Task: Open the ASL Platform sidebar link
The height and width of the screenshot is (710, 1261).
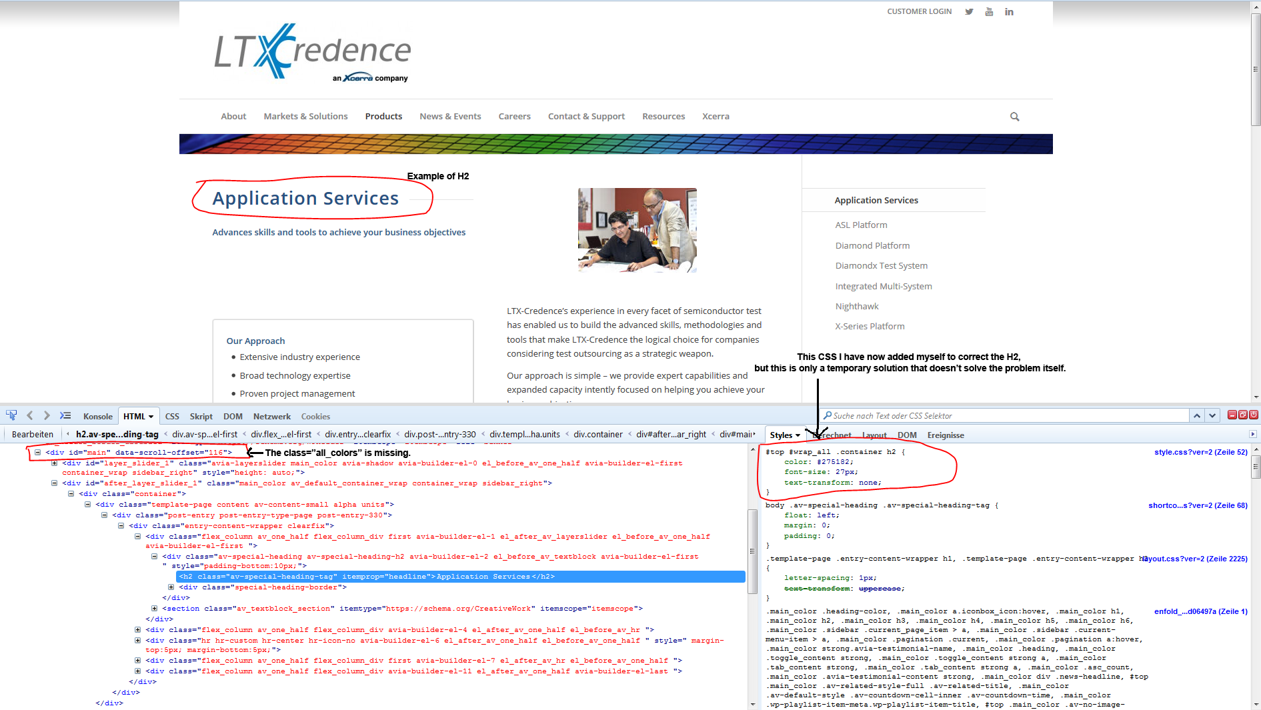Action: pos(861,225)
